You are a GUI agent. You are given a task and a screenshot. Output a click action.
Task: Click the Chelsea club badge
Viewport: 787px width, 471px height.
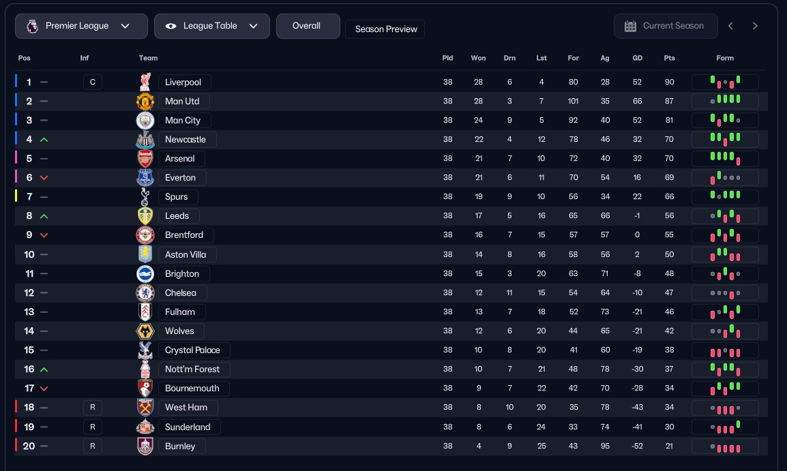pyautogui.click(x=145, y=293)
